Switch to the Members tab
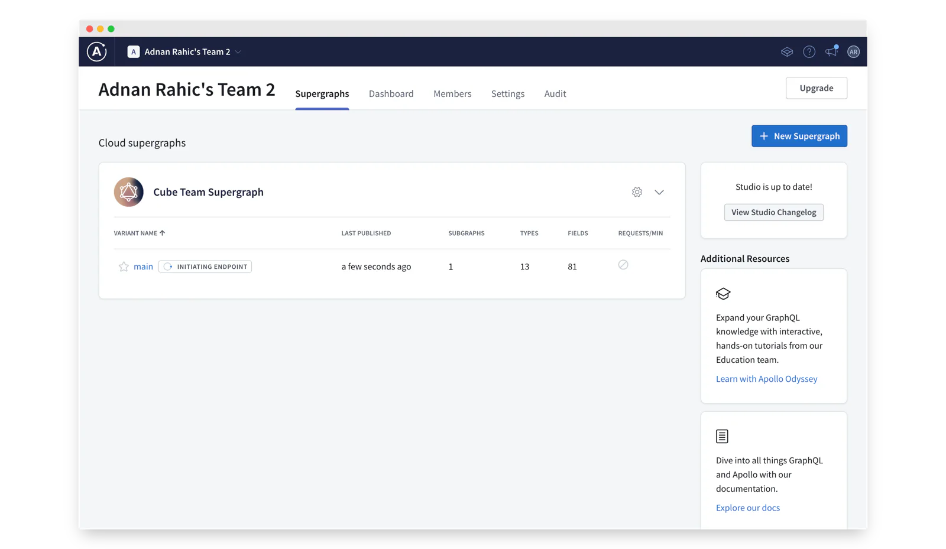 click(452, 94)
